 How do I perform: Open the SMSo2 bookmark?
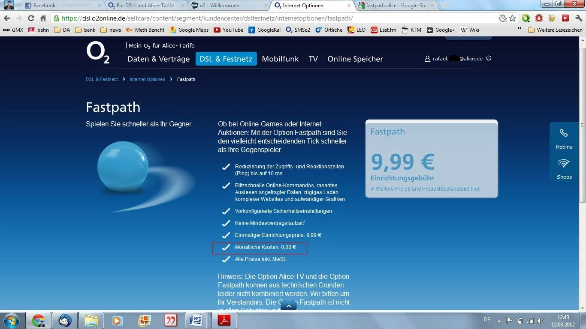pyautogui.click(x=298, y=30)
